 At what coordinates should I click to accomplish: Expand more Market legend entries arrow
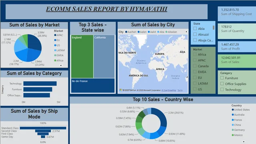pyautogui.click(x=61, y=66)
